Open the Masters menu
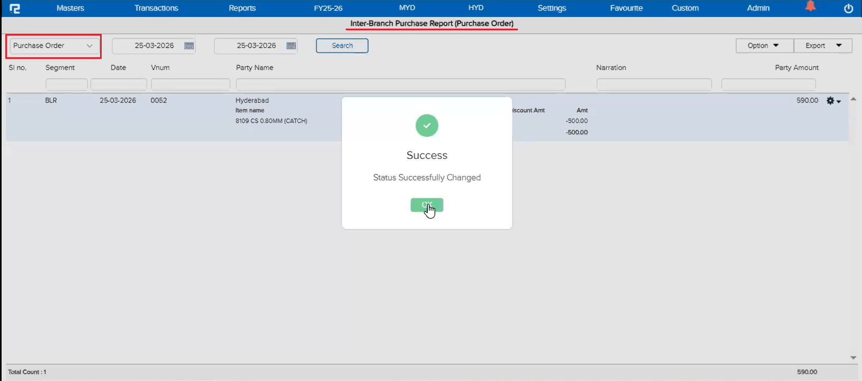Viewport: 862px width, 381px height. click(70, 8)
